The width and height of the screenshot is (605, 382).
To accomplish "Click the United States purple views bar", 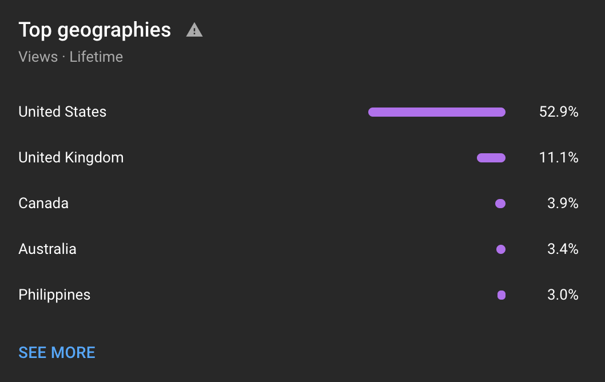I will click(437, 112).
